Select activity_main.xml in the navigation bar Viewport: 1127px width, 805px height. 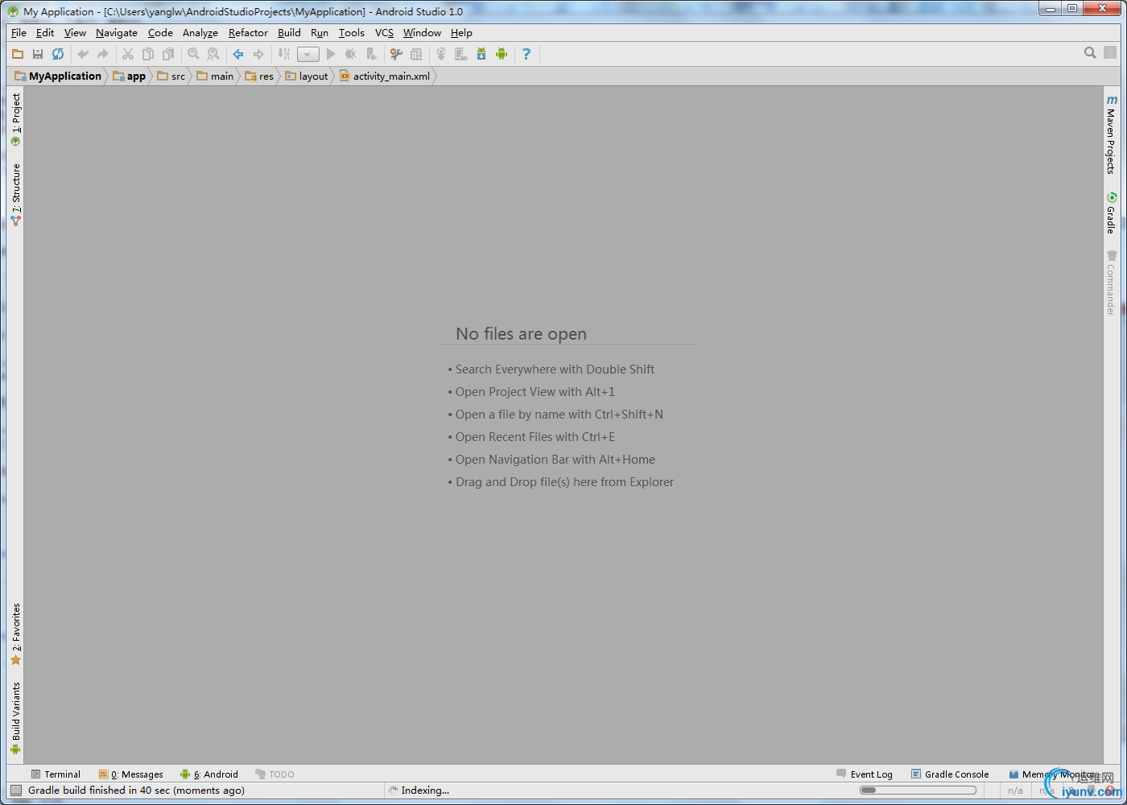point(385,76)
